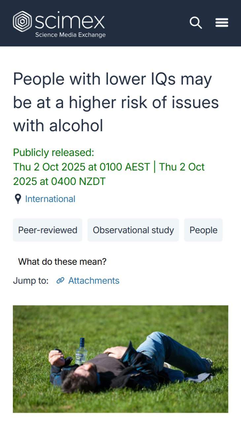Select the People tag
This screenshot has width=241, height=423.
(203, 230)
